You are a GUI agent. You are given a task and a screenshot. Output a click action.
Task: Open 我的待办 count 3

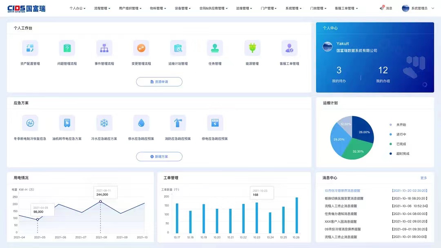[x=339, y=70]
